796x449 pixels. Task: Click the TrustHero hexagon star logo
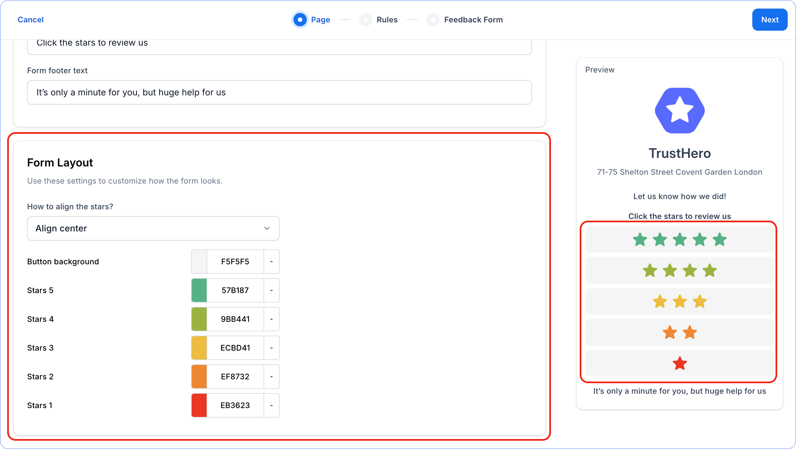tap(680, 111)
